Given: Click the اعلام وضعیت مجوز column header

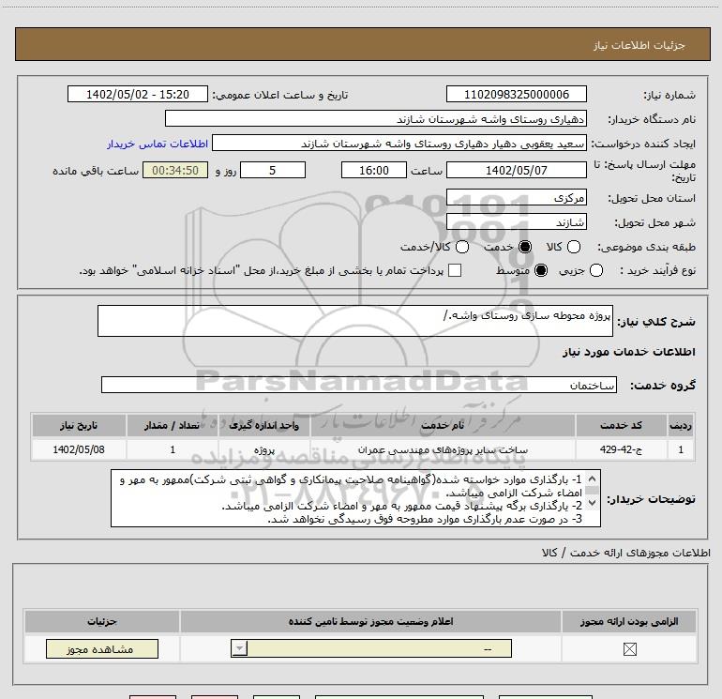Looking at the screenshot, I should click(x=370, y=621).
